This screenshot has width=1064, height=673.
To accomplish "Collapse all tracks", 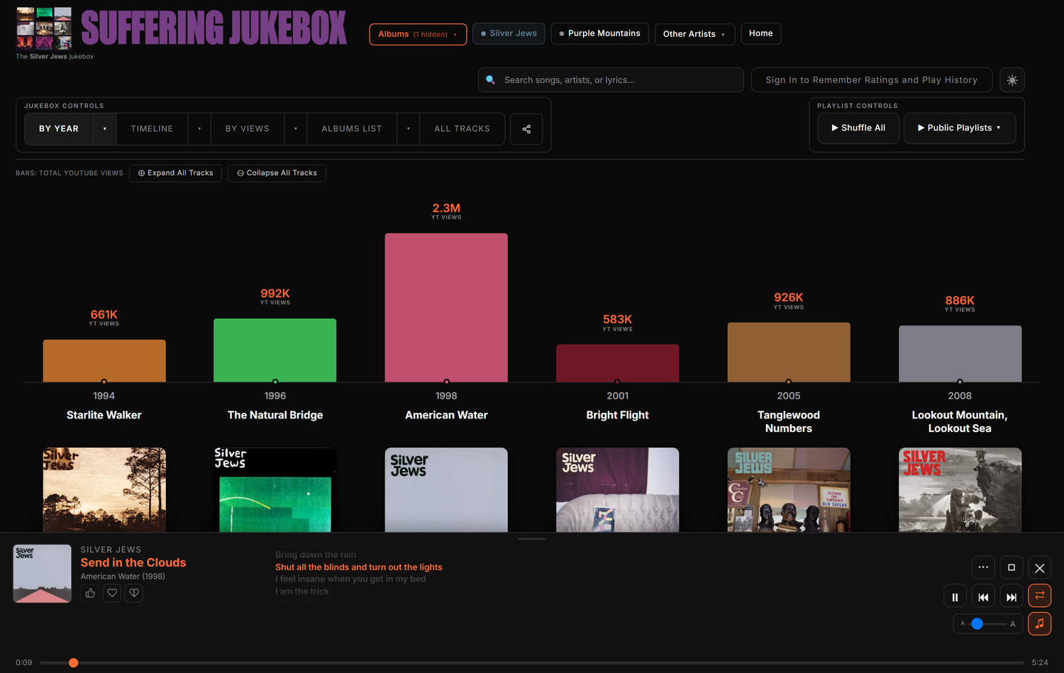I will click(277, 173).
